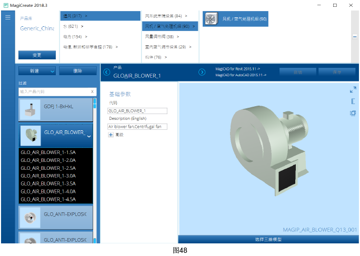This screenshot has width=360, height=256.
Task: Click the 选择三维模型 button below the preview
Action: (268, 239)
